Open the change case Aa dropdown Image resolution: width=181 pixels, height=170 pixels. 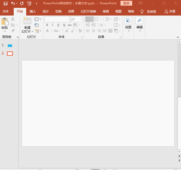(x=57, y=31)
